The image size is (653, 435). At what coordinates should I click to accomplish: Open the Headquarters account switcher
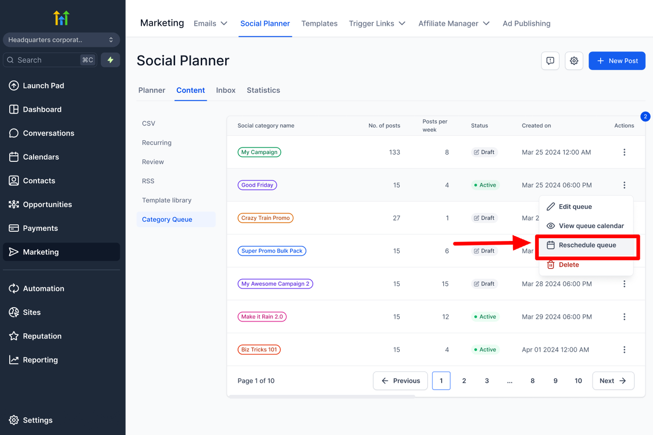tap(61, 40)
